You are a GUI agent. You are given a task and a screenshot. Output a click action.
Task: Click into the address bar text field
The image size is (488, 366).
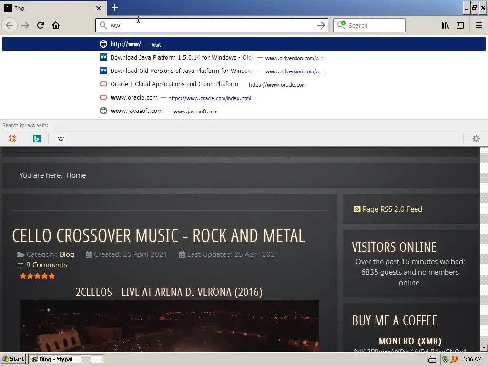click(212, 25)
